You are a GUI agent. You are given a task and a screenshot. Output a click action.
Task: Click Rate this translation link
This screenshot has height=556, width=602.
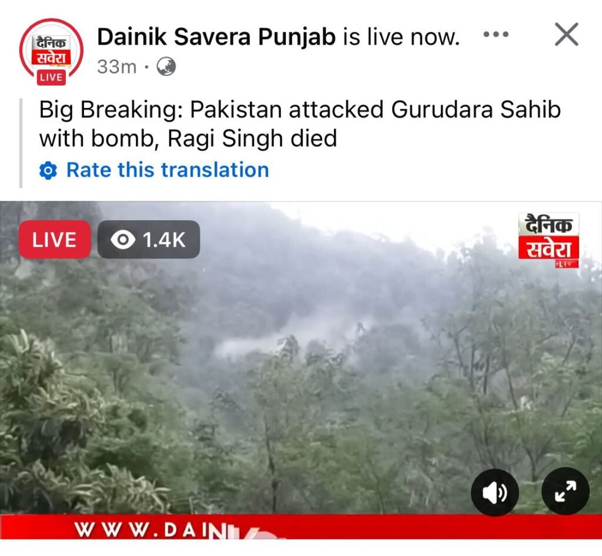[168, 170]
